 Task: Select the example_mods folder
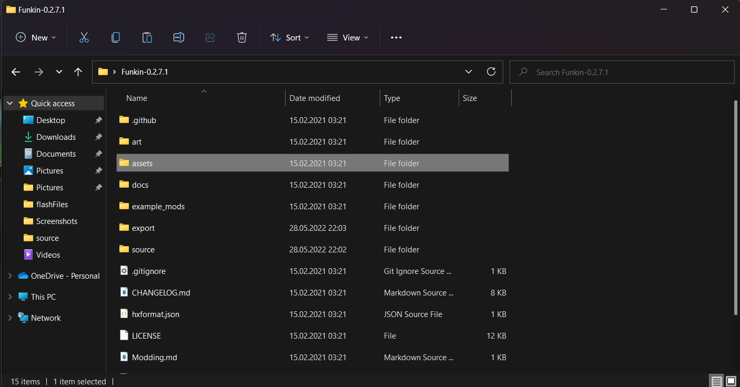click(312, 206)
